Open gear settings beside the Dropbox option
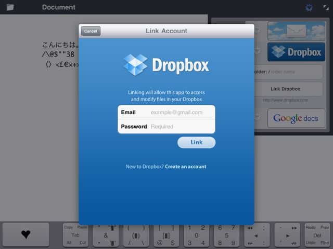This screenshot has height=249, width=333. coord(258,51)
